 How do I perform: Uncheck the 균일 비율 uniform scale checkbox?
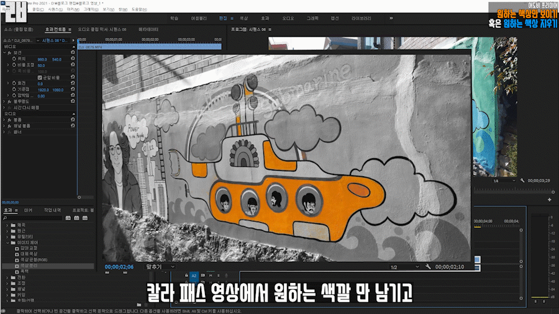[x=40, y=77]
